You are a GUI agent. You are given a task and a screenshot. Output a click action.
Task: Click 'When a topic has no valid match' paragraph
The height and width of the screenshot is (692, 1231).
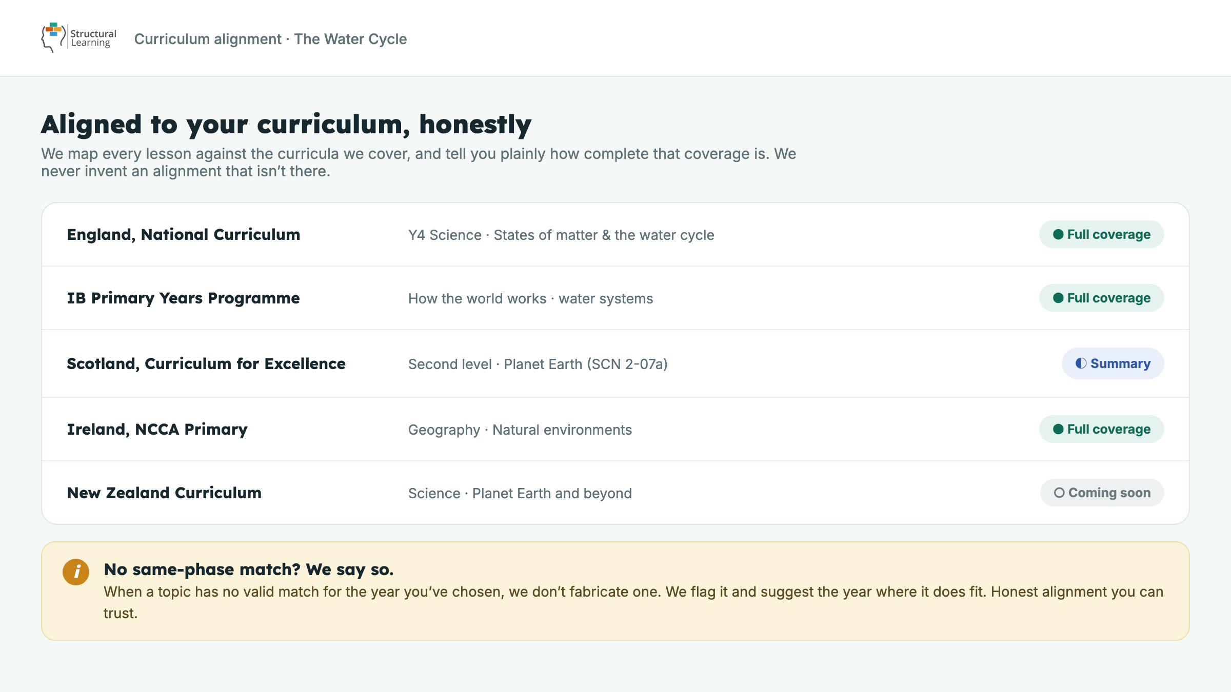[633, 602]
